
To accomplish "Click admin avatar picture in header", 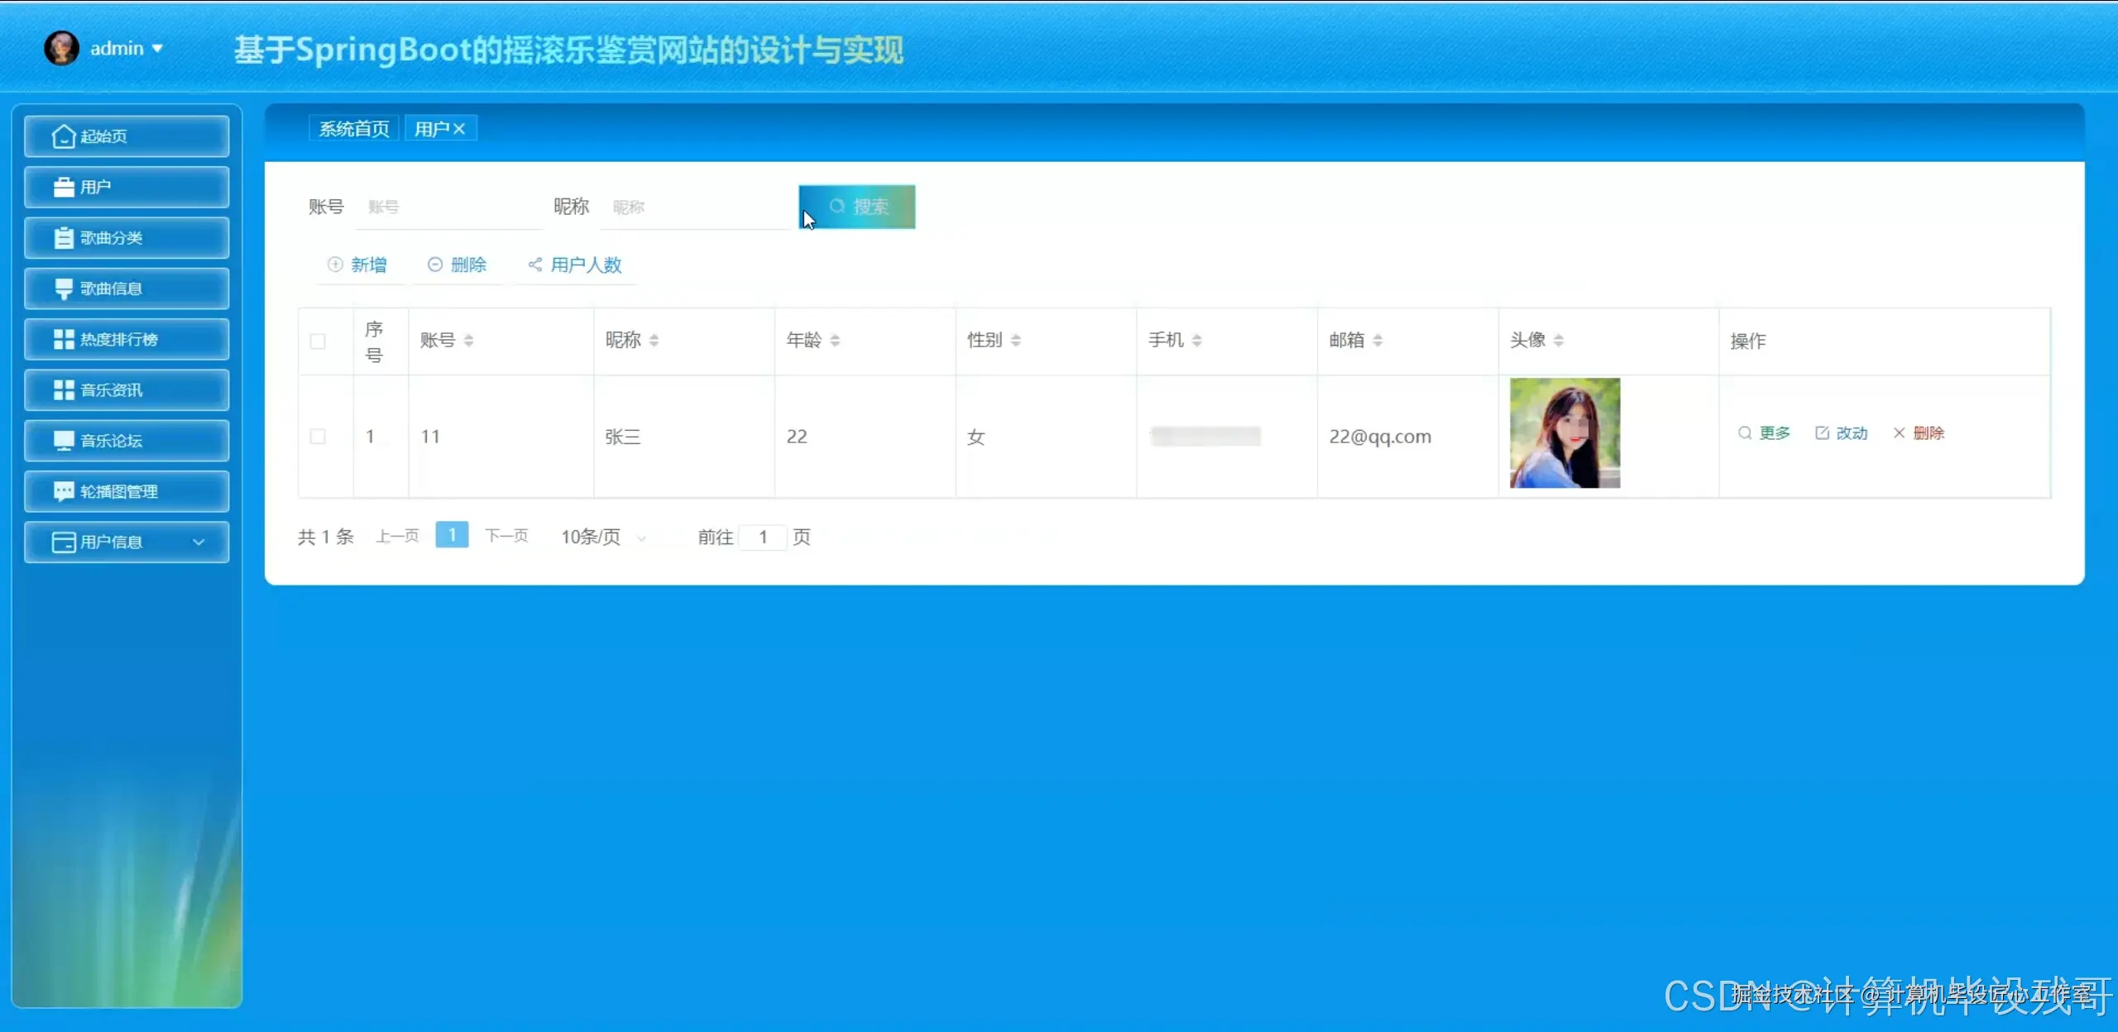I will (61, 49).
